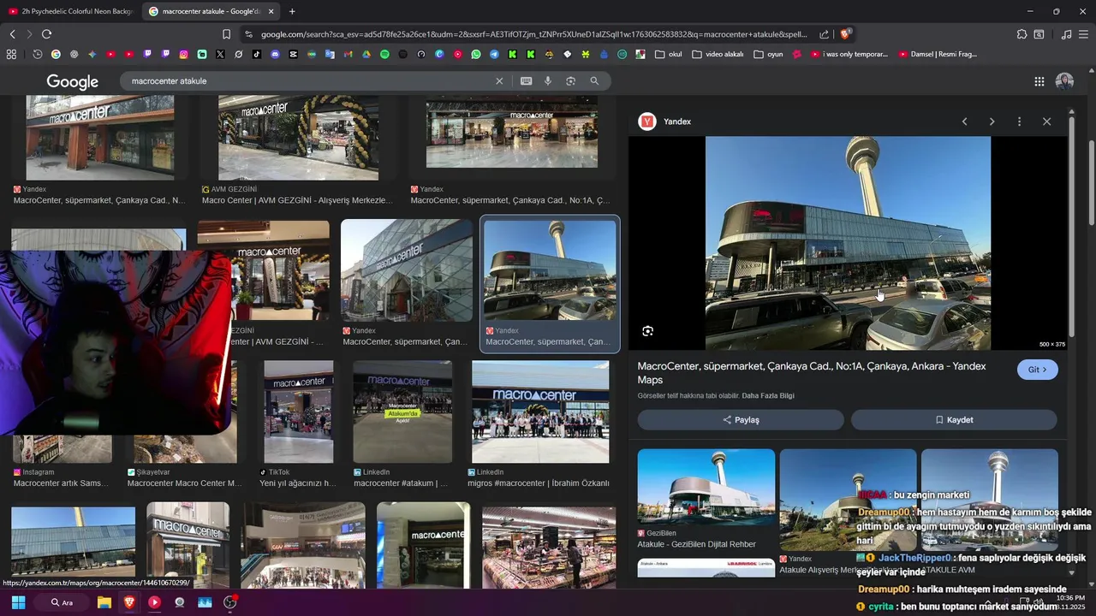This screenshot has width=1096, height=616.
Task: Open the sidebar panel toggle in Brave toolbar
Action: click(x=1039, y=34)
